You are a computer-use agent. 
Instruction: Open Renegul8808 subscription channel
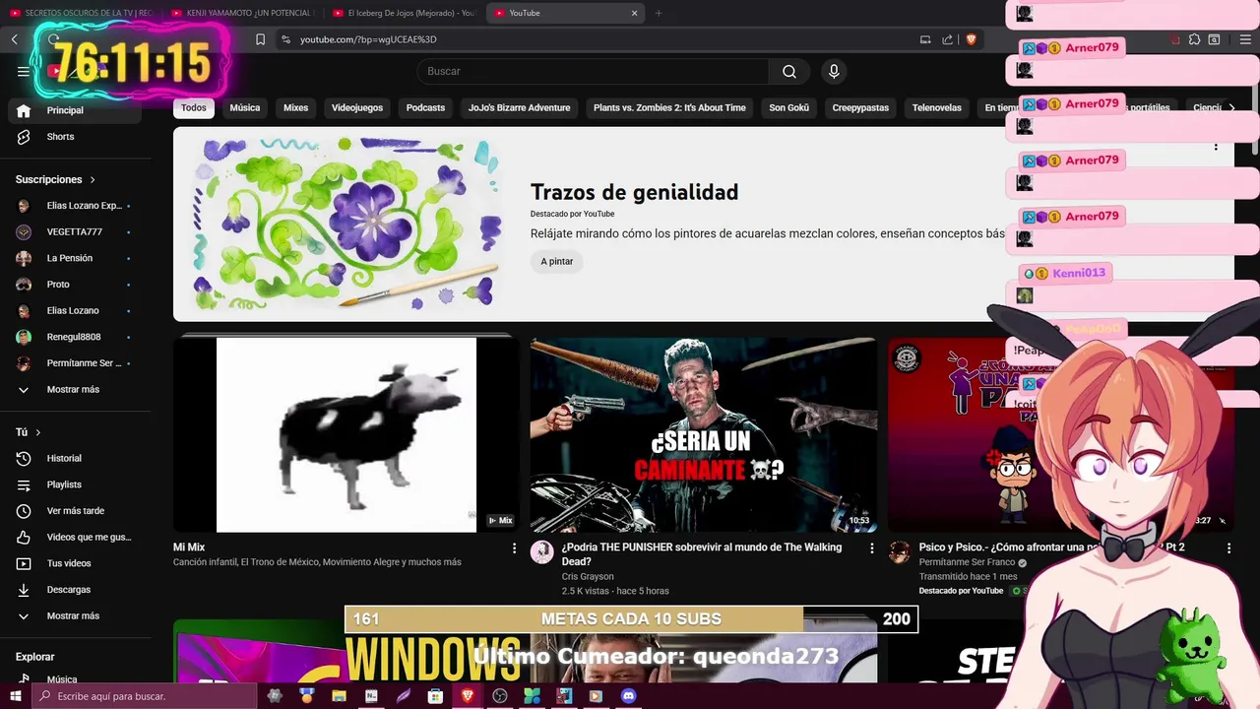[x=75, y=337]
